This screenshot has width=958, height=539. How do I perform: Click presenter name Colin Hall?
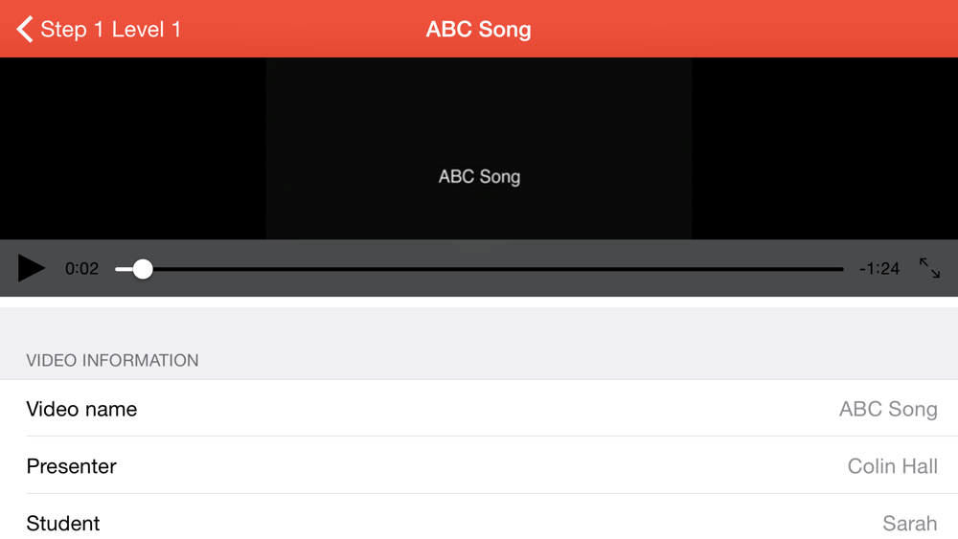[x=892, y=466]
